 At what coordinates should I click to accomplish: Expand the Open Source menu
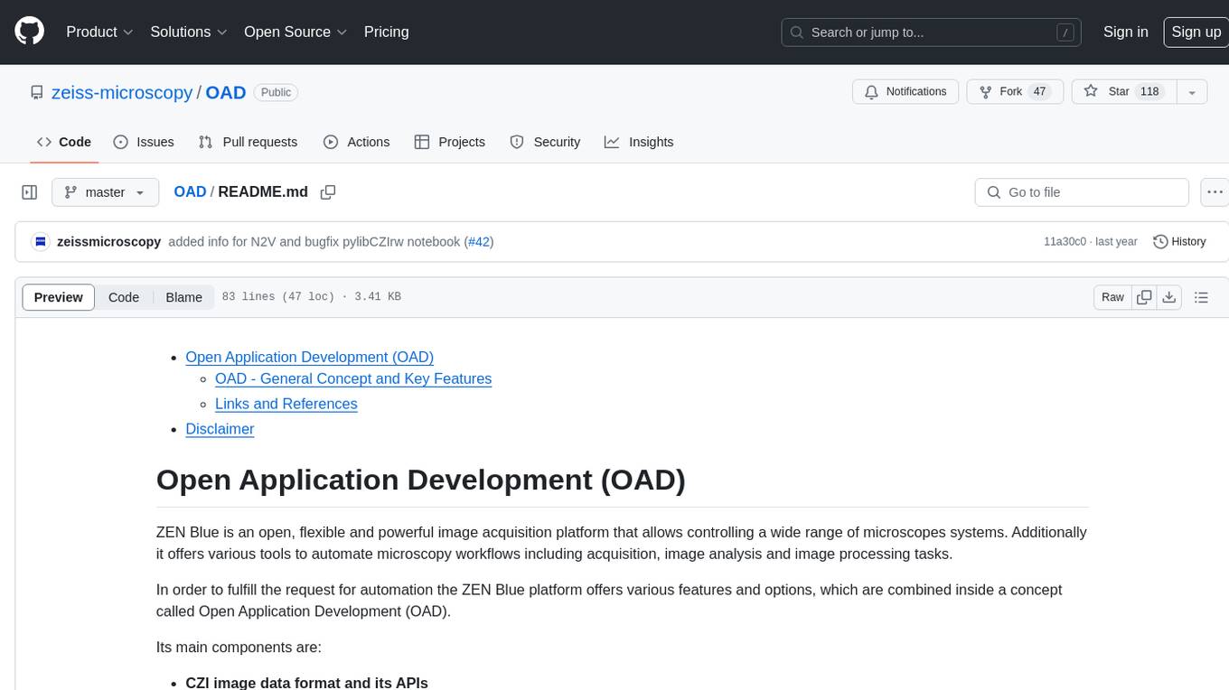(x=296, y=32)
